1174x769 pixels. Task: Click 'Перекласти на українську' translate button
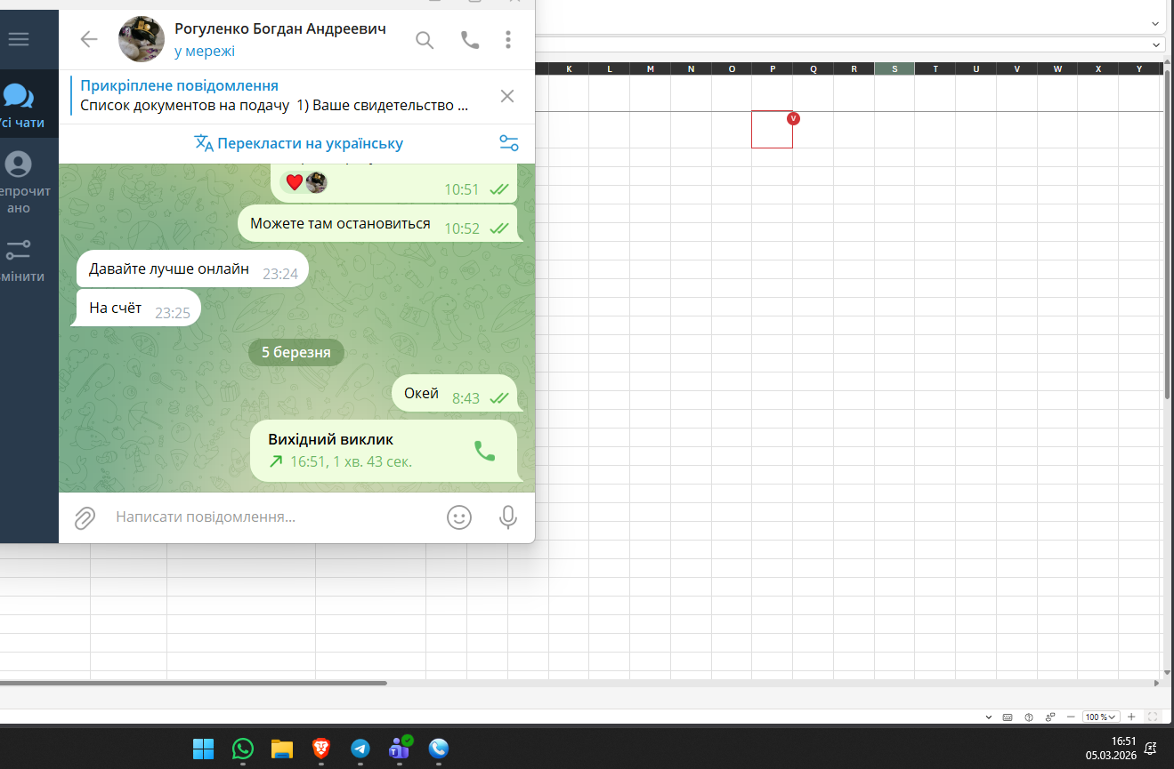point(299,143)
